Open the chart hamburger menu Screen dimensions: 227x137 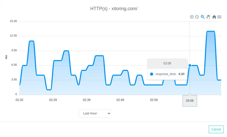[x=219, y=17]
